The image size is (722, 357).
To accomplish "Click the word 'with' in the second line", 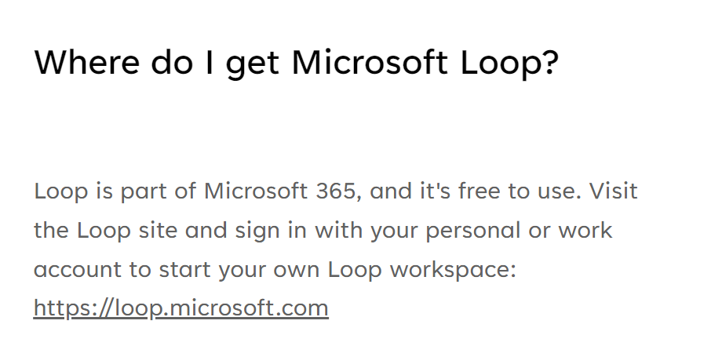I will (338, 231).
